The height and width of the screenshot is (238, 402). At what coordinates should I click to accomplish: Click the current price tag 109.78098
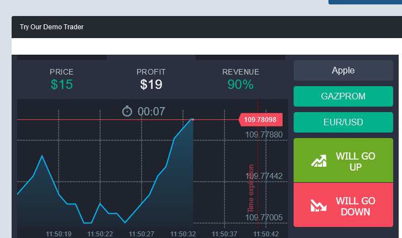point(260,120)
